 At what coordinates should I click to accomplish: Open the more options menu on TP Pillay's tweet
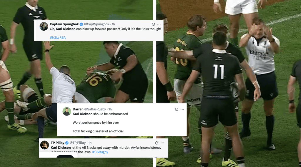click(x=162, y=143)
